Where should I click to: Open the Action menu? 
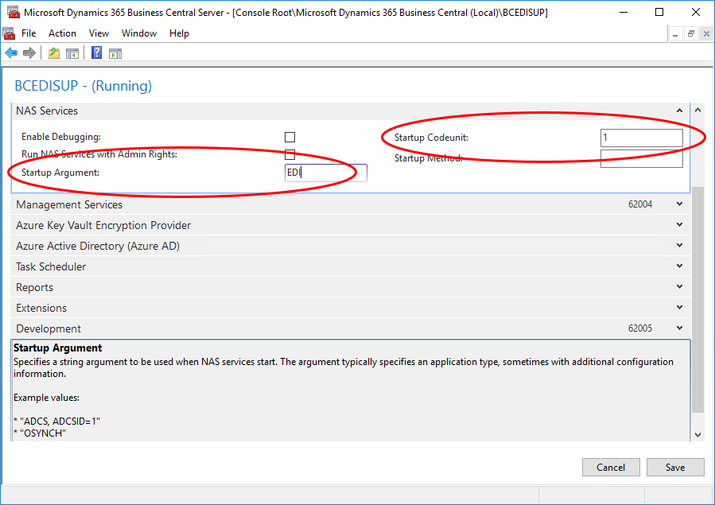click(x=62, y=33)
